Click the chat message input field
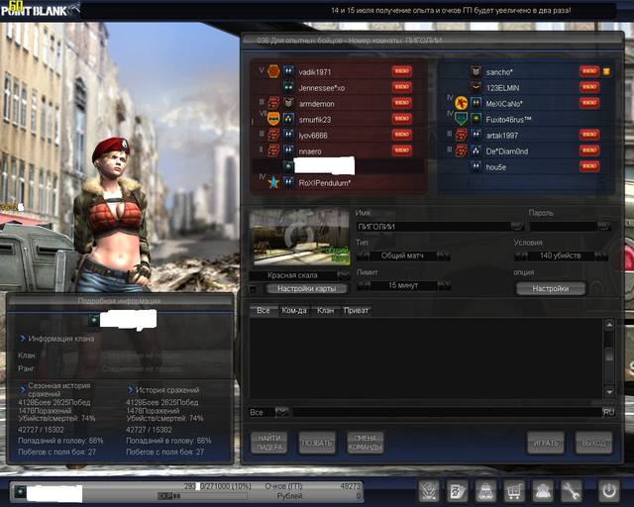This screenshot has height=507, width=634. click(447, 412)
